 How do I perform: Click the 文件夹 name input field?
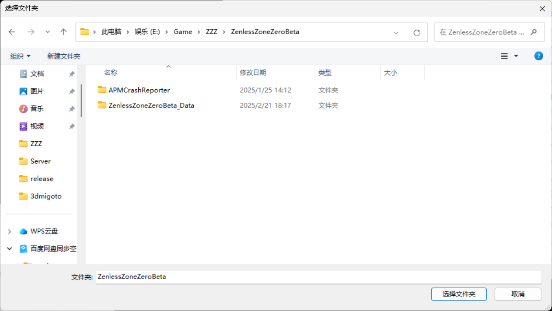pos(319,277)
